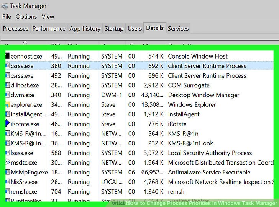
Task: Select the Details tab
Action: click(155, 28)
